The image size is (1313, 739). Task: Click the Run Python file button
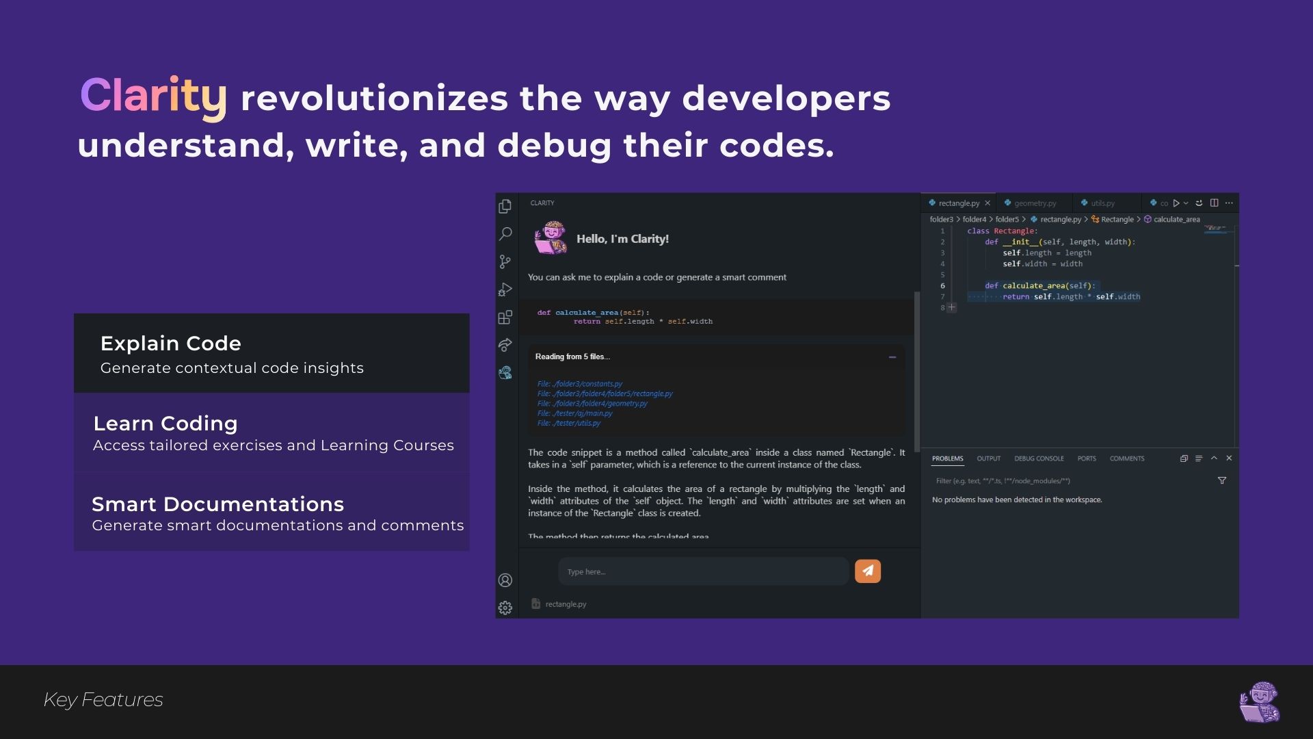pos(1176,203)
